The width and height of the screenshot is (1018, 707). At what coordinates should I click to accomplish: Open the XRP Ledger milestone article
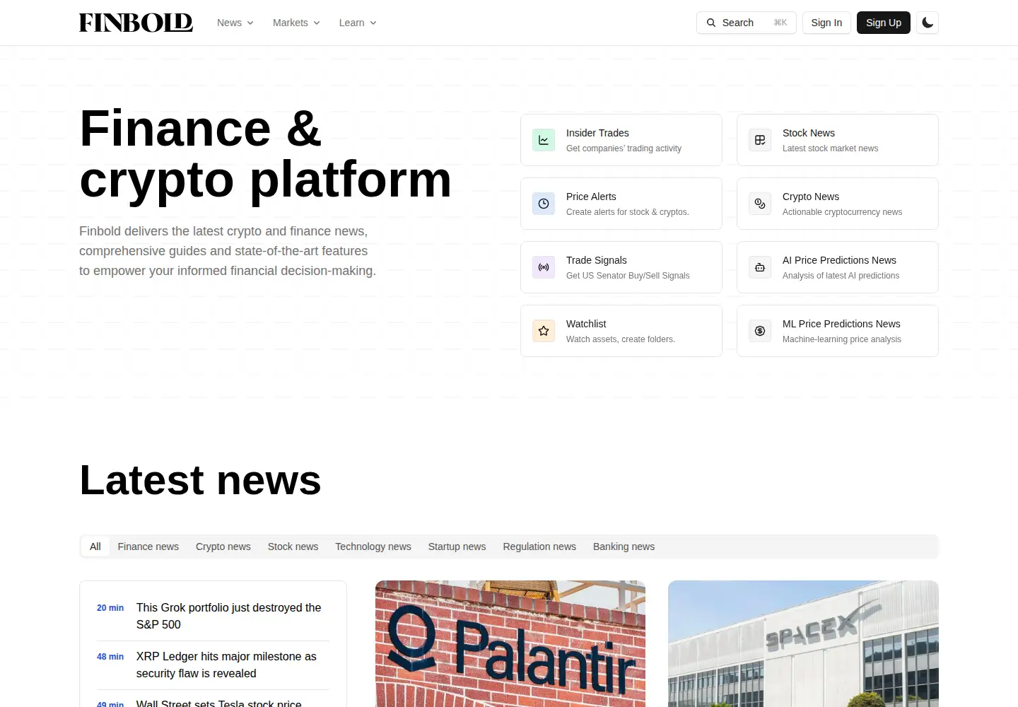pos(226,665)
